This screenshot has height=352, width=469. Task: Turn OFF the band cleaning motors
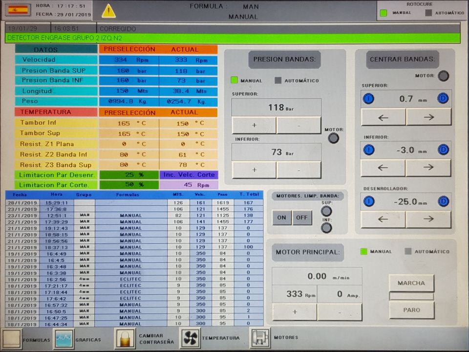click(x=302, y=218)
